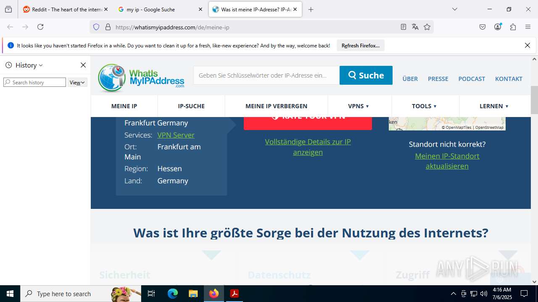Open Meinen IP-Standort aktualisieren link
This screenshot has height=302, width=538.
(447, 161)
